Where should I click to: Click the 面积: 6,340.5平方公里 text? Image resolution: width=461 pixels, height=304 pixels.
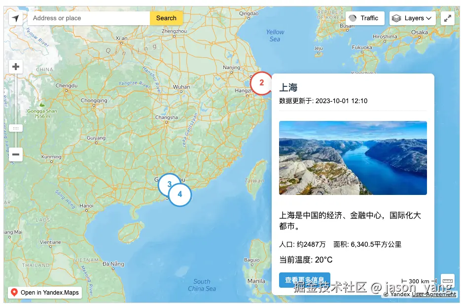(x=367, y=244)
